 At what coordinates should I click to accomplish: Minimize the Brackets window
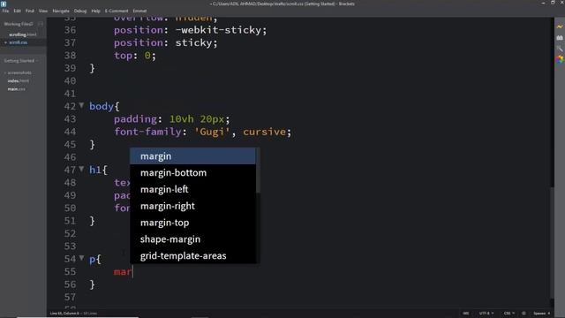point(543,4)
